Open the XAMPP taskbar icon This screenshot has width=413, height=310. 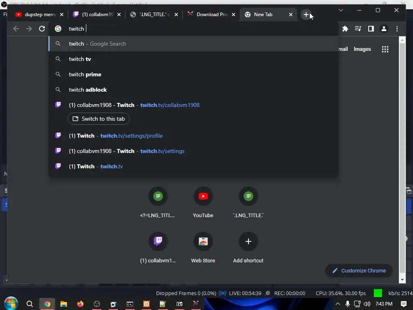pos(146,304)
